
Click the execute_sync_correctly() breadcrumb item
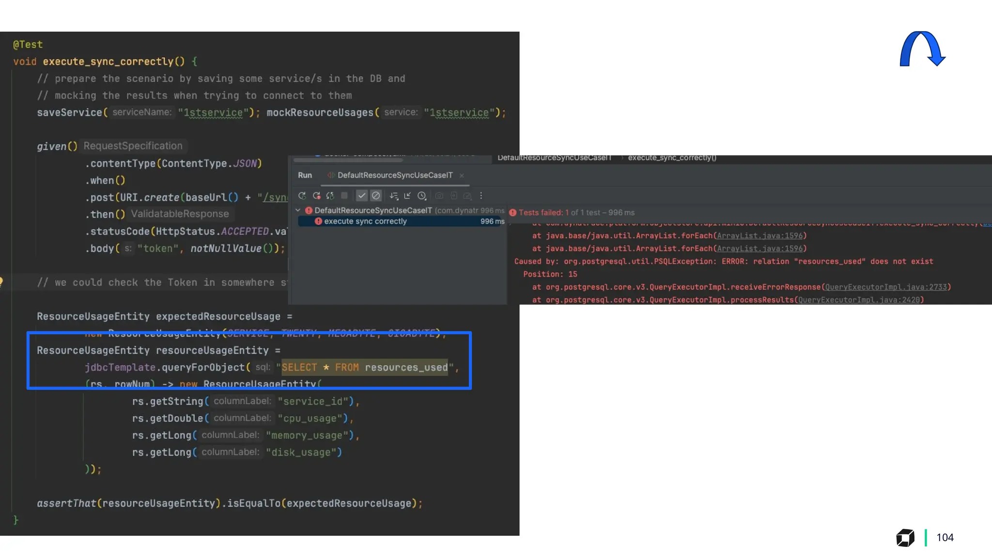click(672, 158)
